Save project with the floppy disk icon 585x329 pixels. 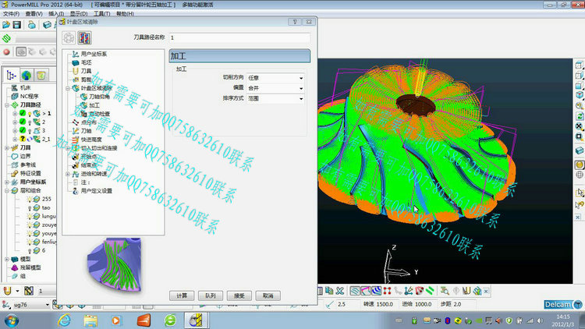click(17, 25)
